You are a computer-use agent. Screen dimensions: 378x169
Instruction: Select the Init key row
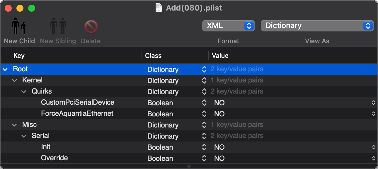(46, 147)
